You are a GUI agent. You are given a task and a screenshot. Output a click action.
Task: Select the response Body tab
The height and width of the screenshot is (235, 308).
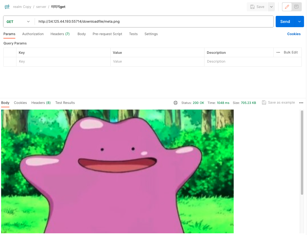pyautogui.click(x=5, y=103)
